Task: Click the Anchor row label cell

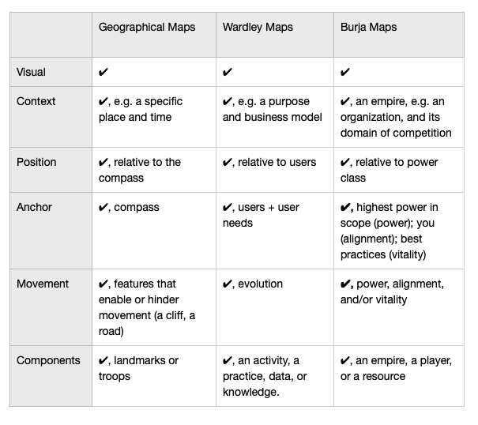Action: (51, 231)
